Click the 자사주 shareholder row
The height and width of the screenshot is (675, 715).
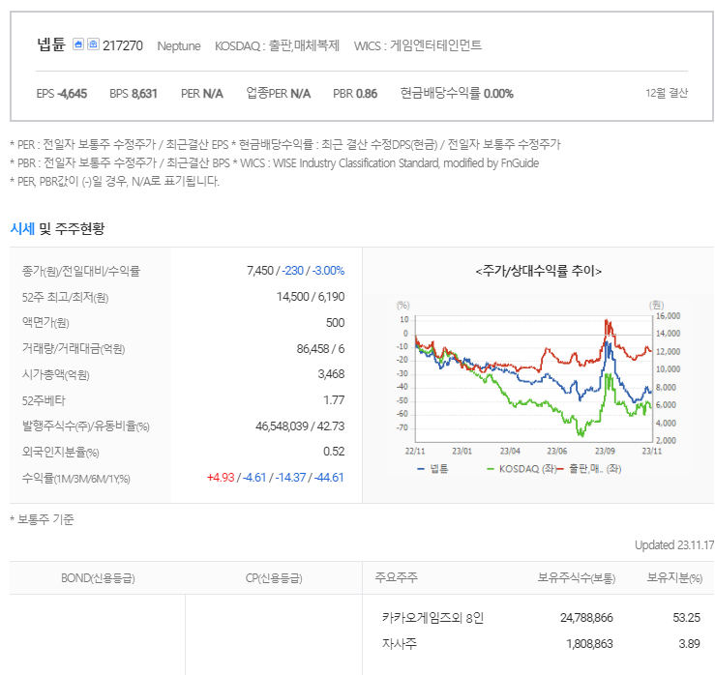399,644
